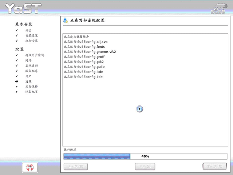Click the checkmark next to 语言

tap(17, 30)
